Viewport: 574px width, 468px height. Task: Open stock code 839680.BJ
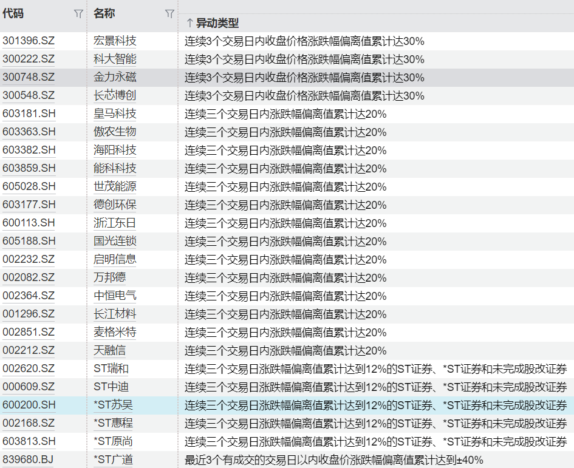(28, 460)
